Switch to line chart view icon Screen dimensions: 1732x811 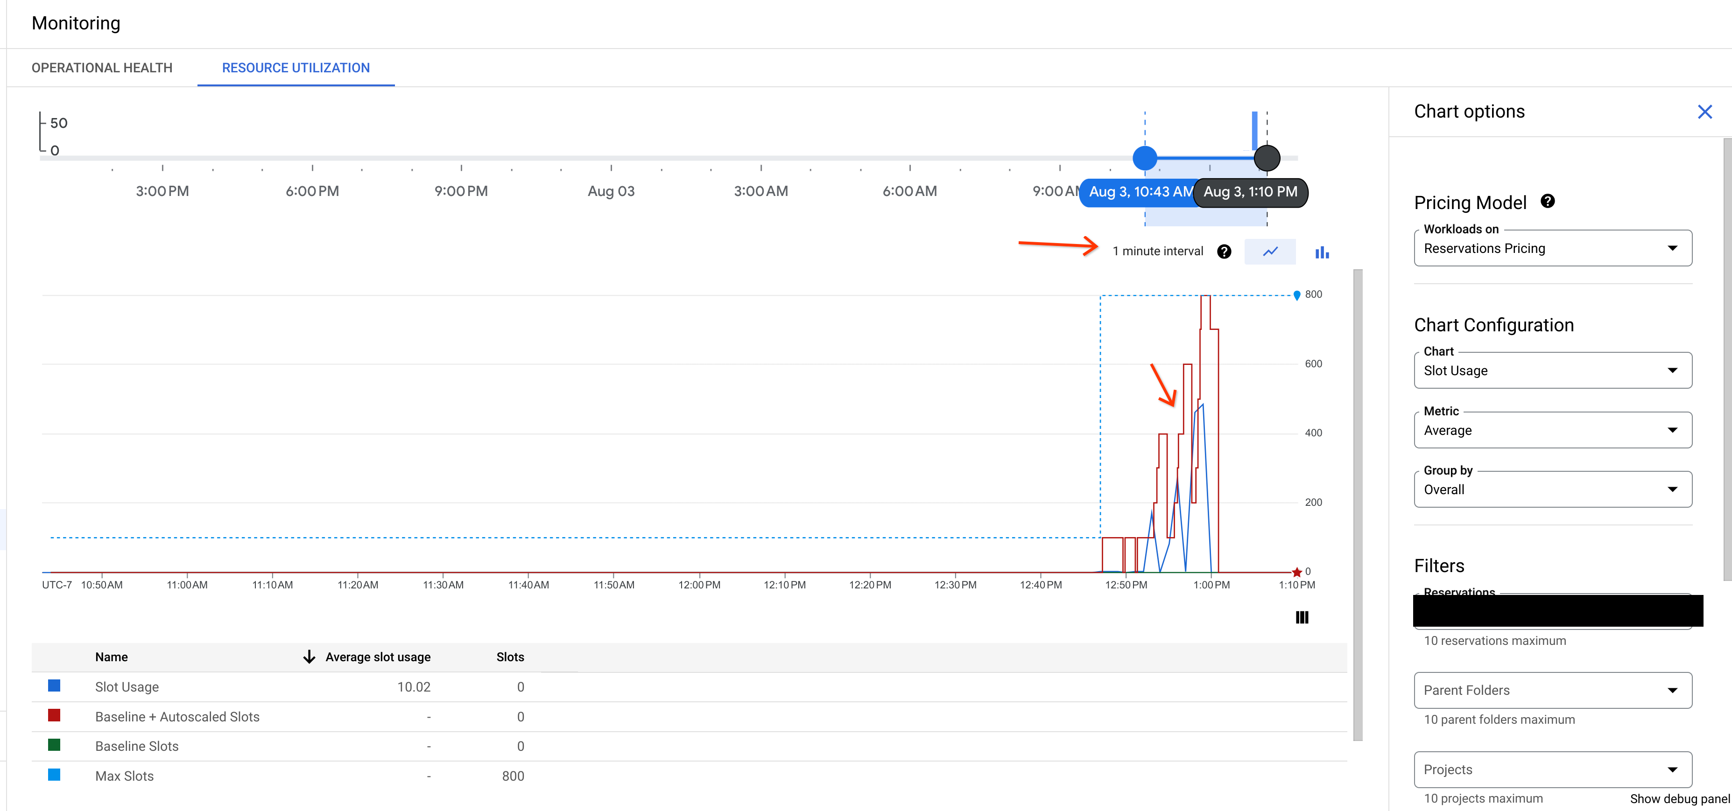[1269, 252]
